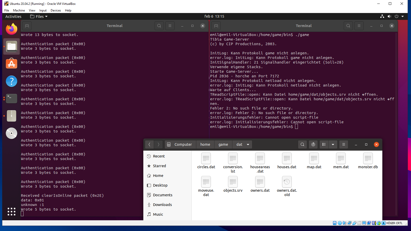
Task: Open search in the left Terminal
Action: [x=159, y=26]
